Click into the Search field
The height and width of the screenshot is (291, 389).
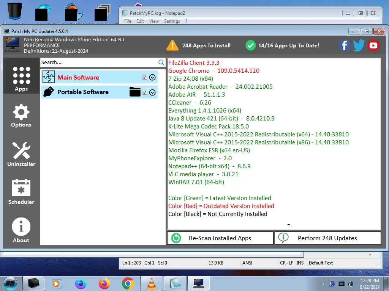pyautogui.click(x=99, y=63)
